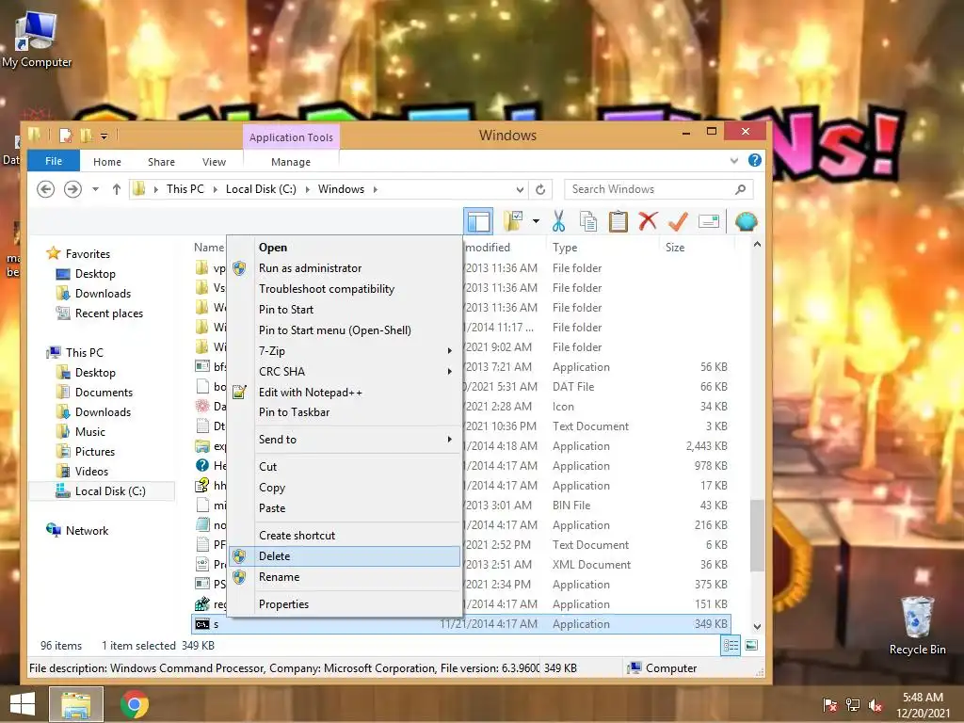Choose Pin to Start
Screen dimensions: 964x723
[x=345, y=309]
